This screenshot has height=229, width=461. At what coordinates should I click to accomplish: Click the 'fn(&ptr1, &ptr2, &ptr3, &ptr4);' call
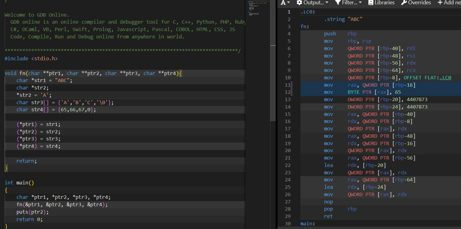[62, 205]
